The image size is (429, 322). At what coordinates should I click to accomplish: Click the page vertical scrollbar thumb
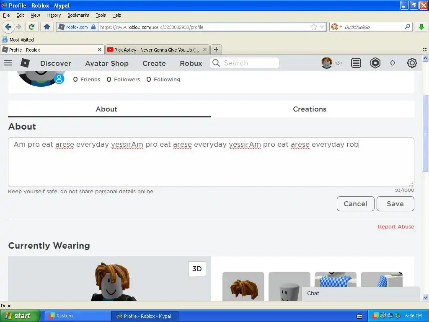tap(425, 133)
